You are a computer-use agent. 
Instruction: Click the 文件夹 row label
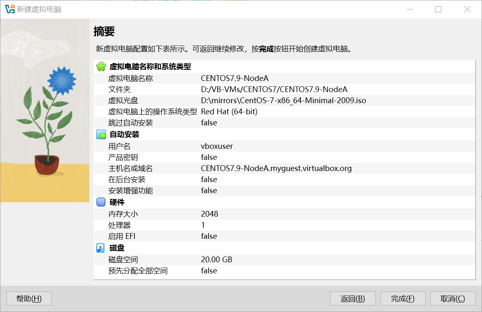[120, 90]
